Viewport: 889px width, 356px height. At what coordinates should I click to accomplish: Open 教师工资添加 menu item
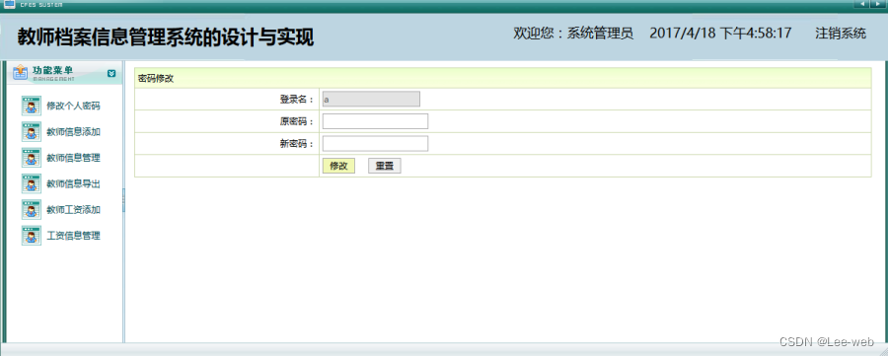click(74, 210)
